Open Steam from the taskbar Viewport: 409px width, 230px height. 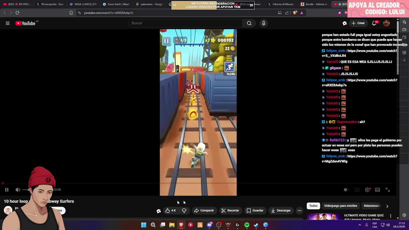click(x=256, y=225)
